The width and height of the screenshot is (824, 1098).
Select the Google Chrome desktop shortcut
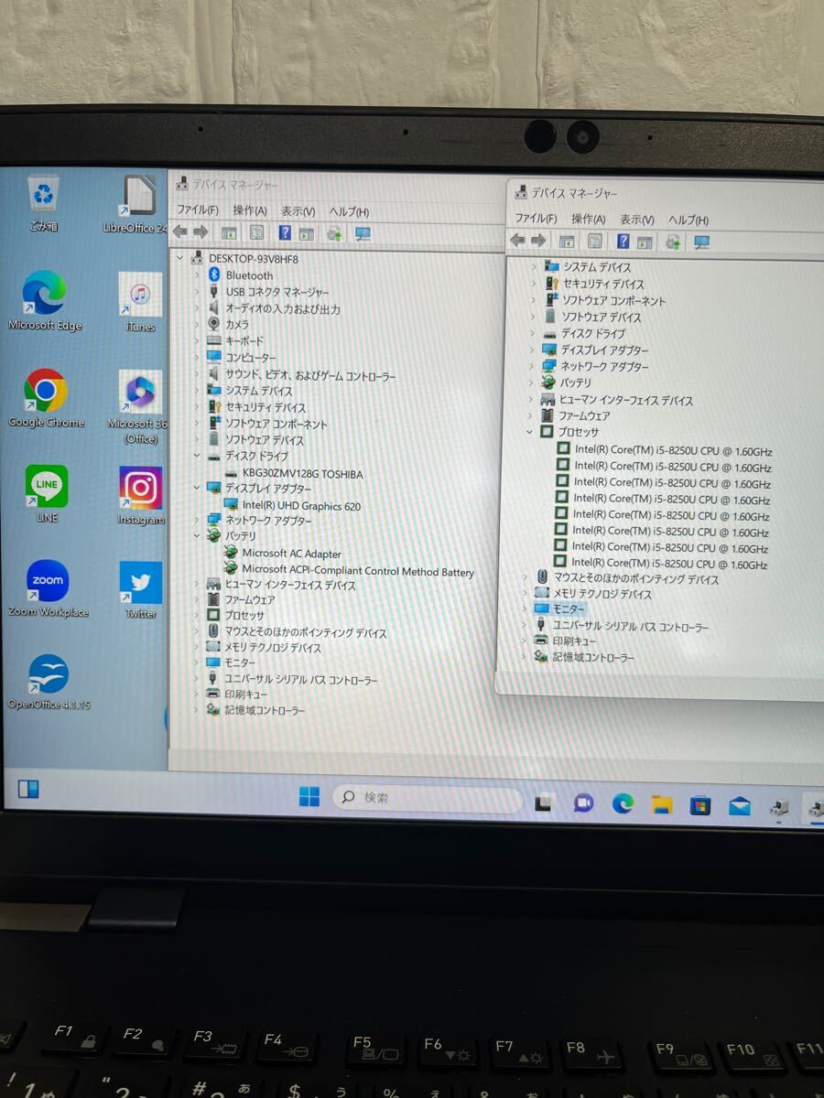(46, 399)
